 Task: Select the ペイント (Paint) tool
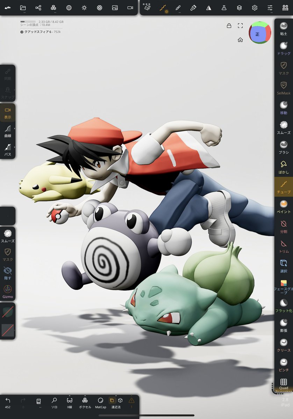click(284, 207)
